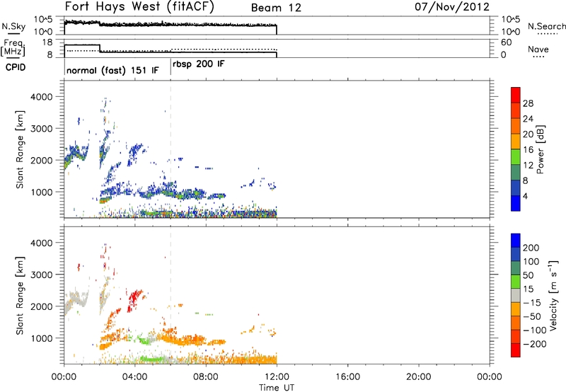Click the green velocity patch near 1000 km
The image size is (566, 392).
146,340
